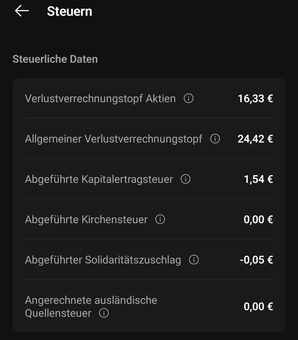The image size is (298, 340).
Task: Open info icon next to Abgeführte Kirchensteuer
Action: [x=160, y=219]
